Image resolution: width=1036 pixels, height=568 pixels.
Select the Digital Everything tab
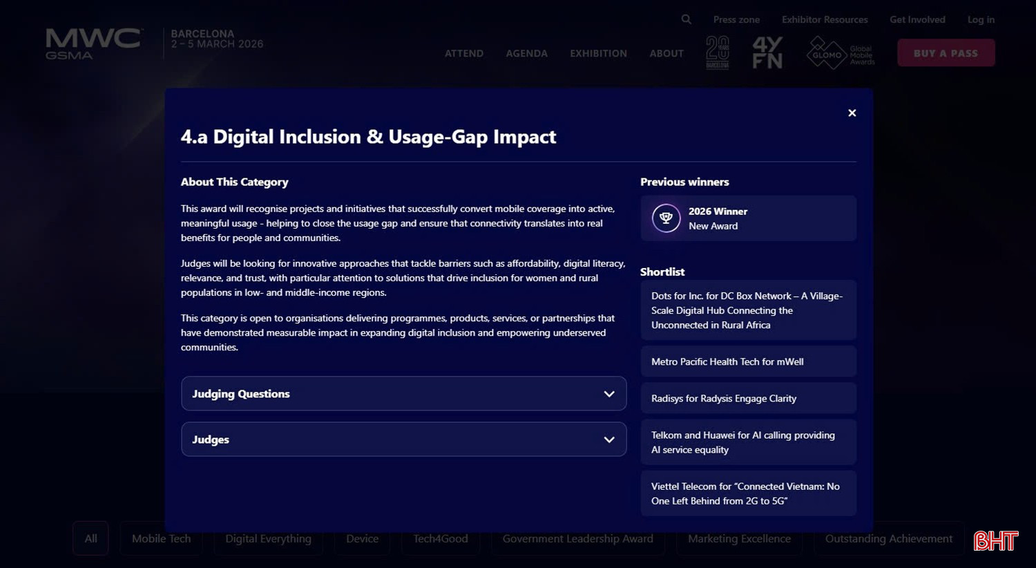pyautogui.click(x=268, y=538)
